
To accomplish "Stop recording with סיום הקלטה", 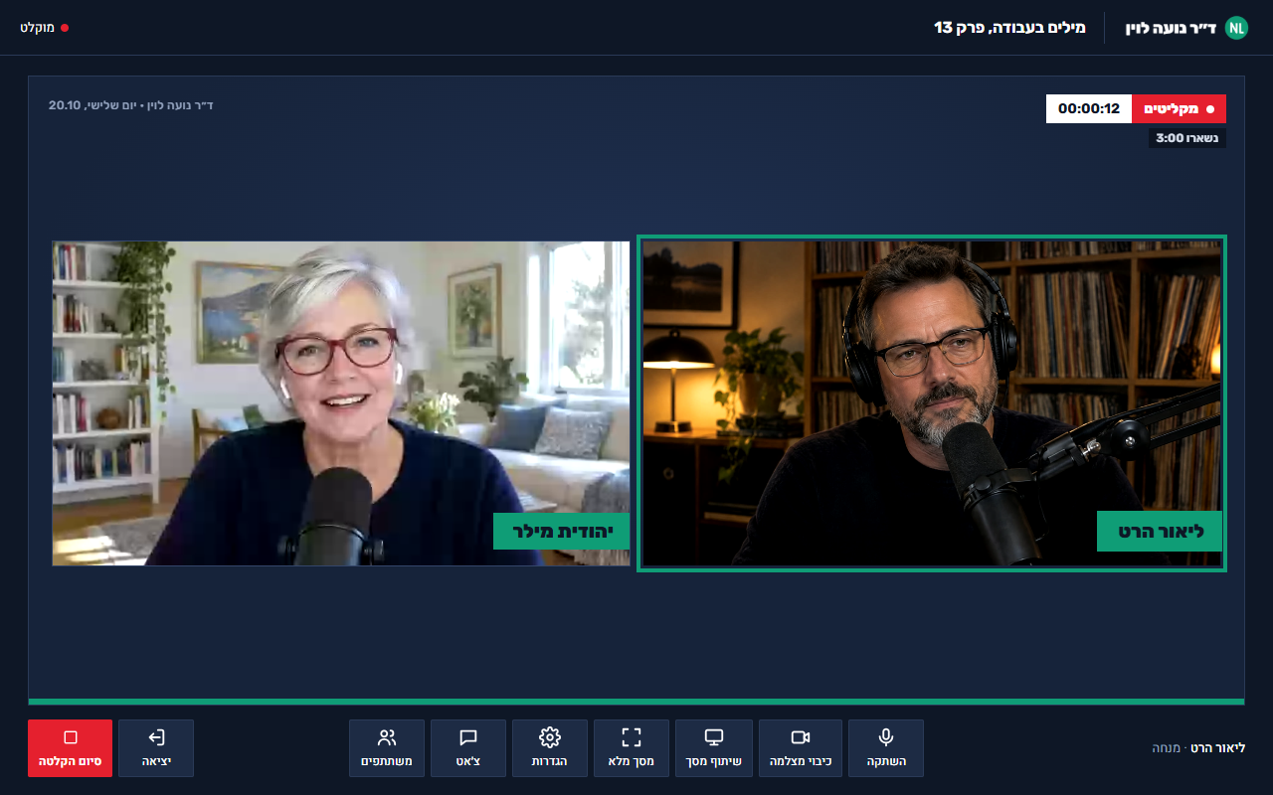I will click(x=70, y=748).
